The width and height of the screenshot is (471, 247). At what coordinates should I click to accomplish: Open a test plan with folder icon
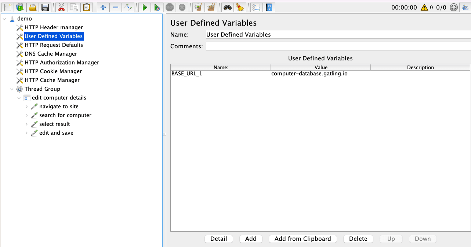pos(32,7)
